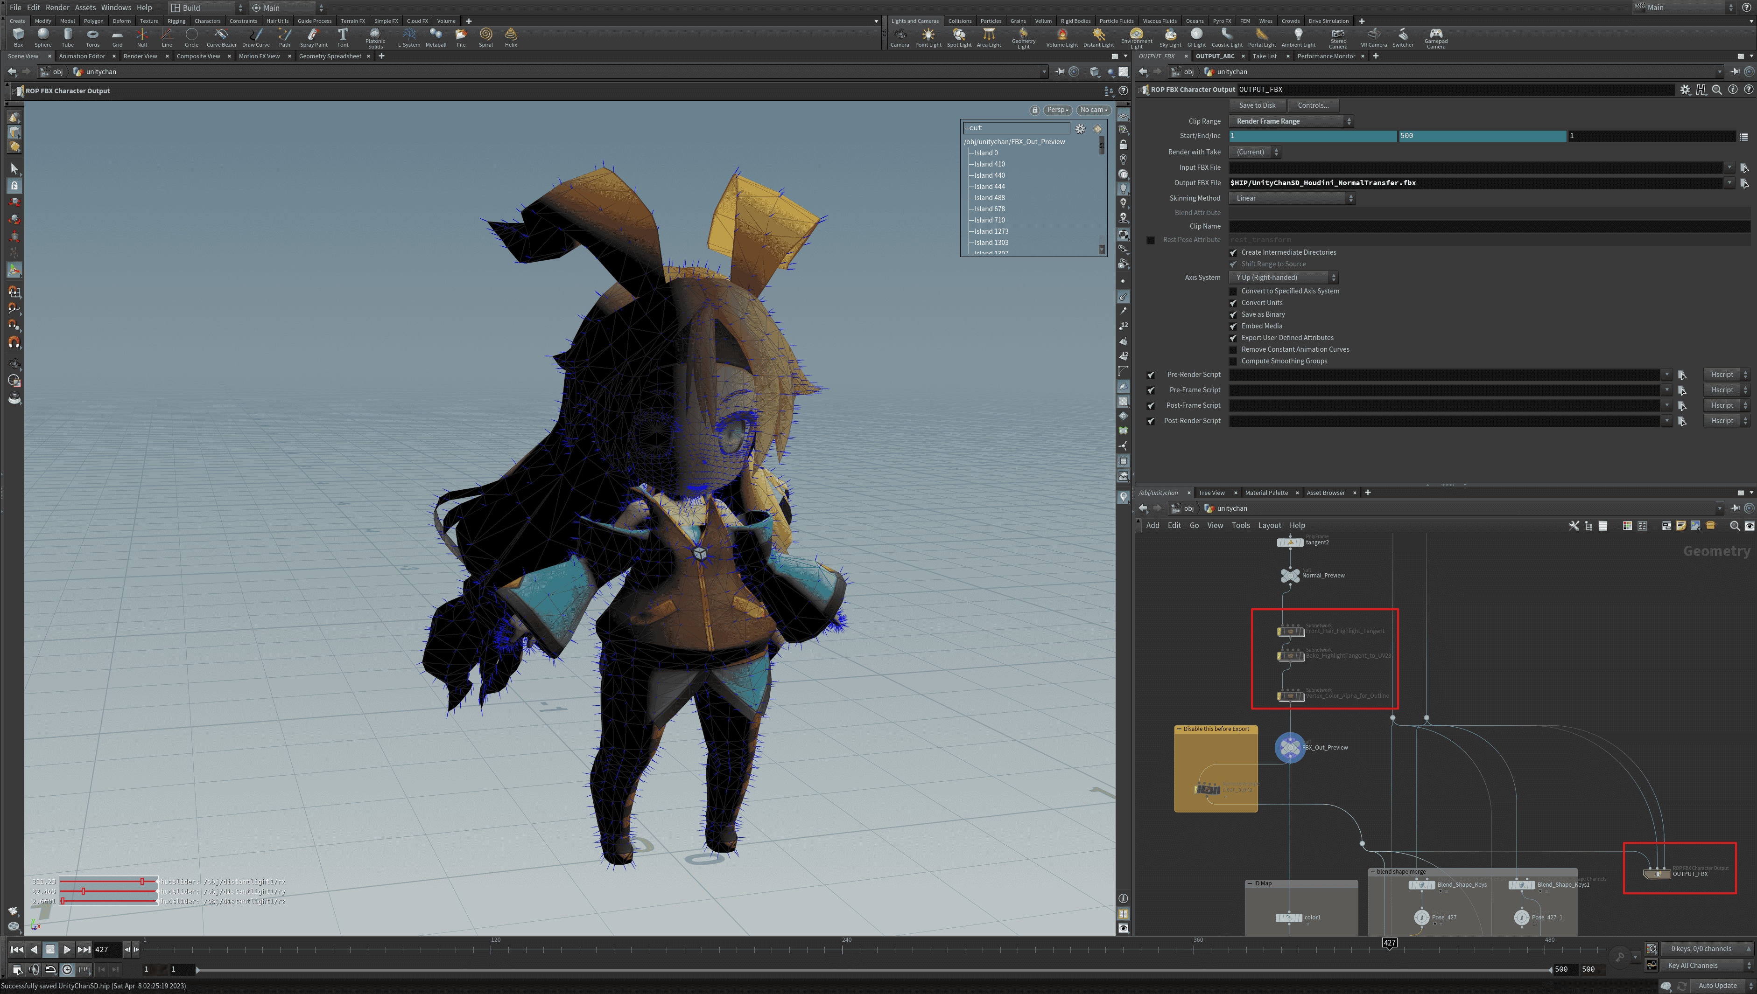Add a Distant Light

(1098, 37)
